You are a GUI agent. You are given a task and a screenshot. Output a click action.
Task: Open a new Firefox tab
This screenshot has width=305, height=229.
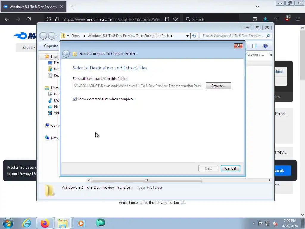click(73, 7)
